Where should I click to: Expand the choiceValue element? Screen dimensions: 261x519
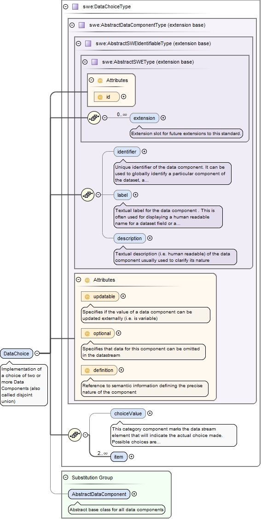150,413
